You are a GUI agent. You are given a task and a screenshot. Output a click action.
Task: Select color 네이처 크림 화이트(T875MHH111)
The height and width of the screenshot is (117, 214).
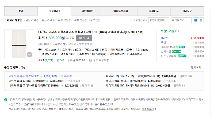[x=28, y=81]
